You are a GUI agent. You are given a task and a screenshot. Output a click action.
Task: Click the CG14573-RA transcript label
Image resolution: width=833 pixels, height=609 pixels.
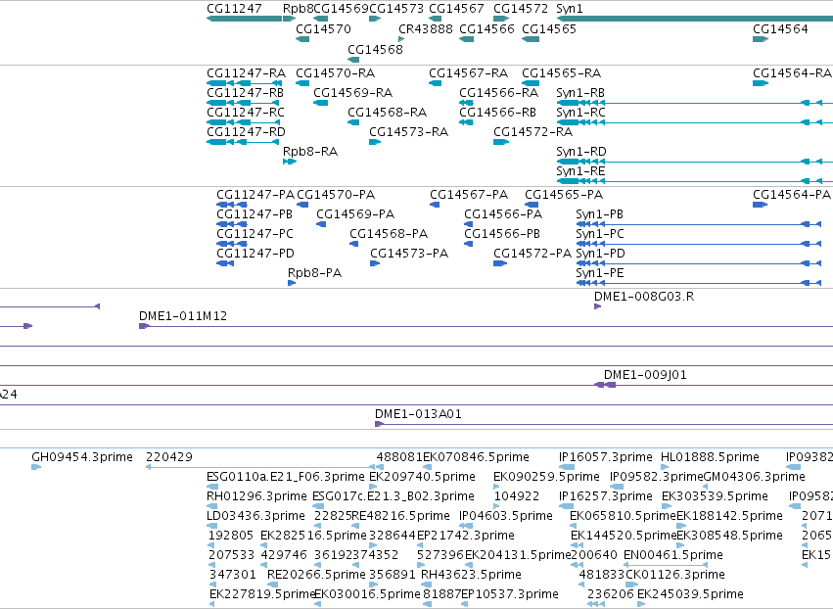coord(408,132)
